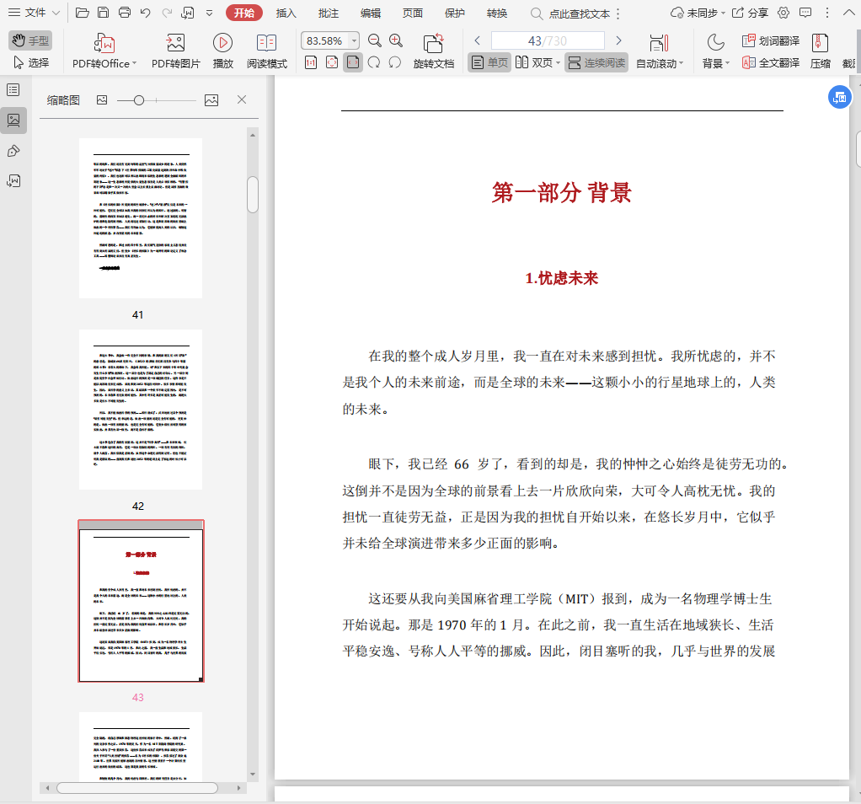Click the 旋转文档 rotate document icon

[433, 44]
